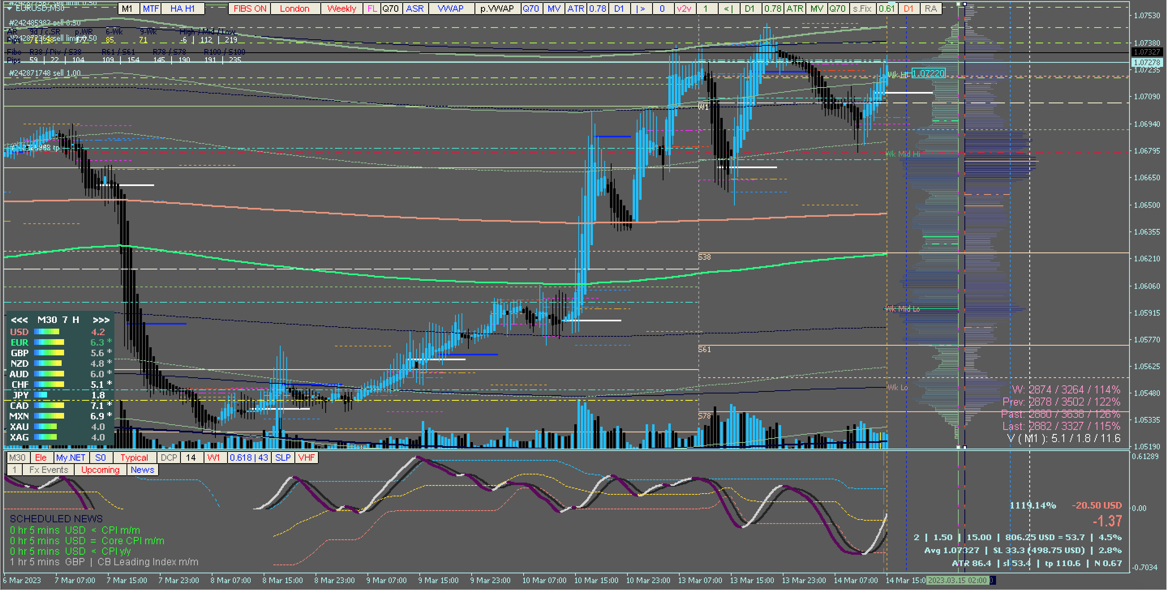The width and height of the screenshot is (1168, 590).
Task: Click the Fx Events label button
Action: click(49, 470)
